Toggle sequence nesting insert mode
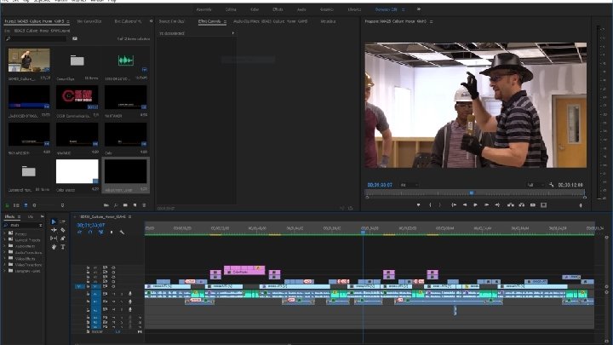The width and height of the screenshot is (613, 345). 80,233
